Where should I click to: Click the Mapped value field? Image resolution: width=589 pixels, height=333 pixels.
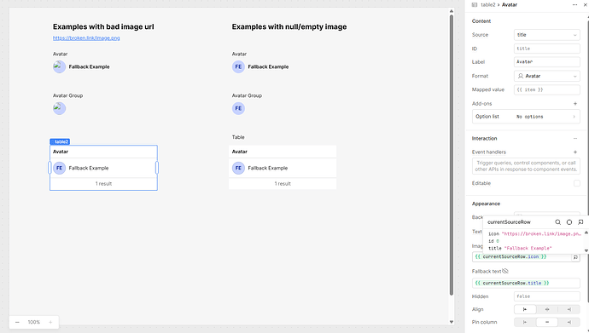[547, 90]
